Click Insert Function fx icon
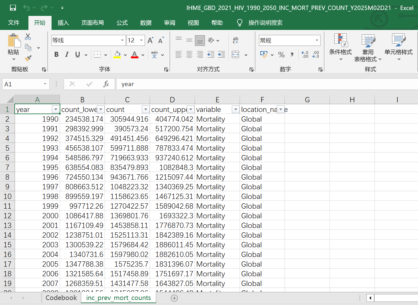The height and width of the screenshot is (305, 418). (106, 84)
